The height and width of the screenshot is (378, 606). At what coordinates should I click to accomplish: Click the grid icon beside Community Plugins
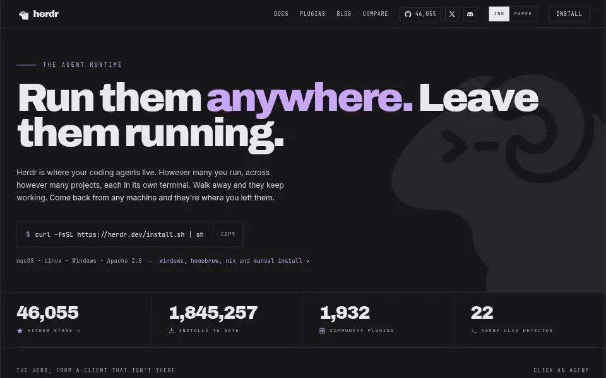pyautogui.click(x=323, y=331)
